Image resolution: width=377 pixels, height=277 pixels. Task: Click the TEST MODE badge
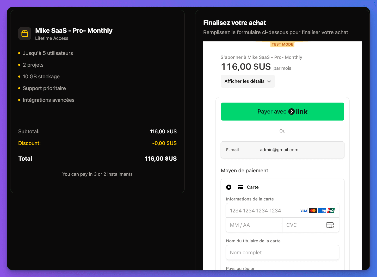282,44
